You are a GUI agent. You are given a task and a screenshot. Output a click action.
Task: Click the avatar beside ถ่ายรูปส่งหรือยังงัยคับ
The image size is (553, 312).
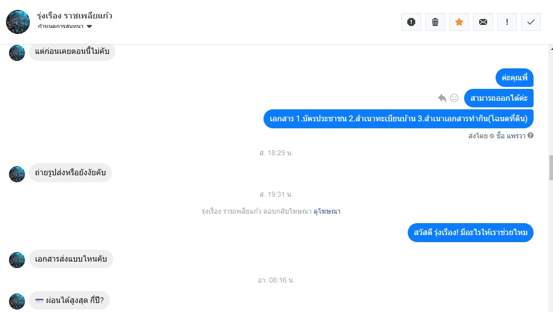[x=17, y=174]
